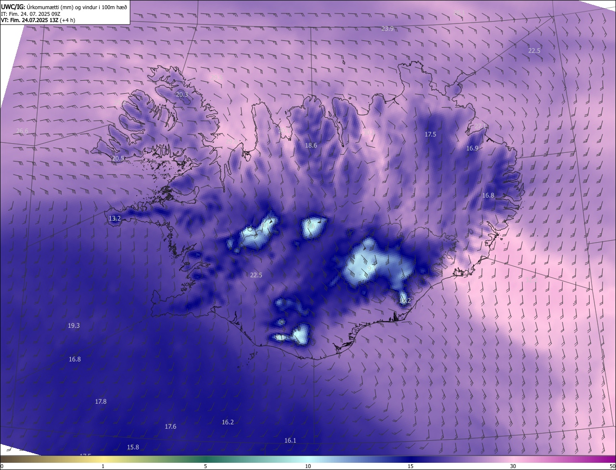This screenshot has height=470, width=616.
Task: Click the 17.8 value in the southwest ocean
Action: click(101, 402)
